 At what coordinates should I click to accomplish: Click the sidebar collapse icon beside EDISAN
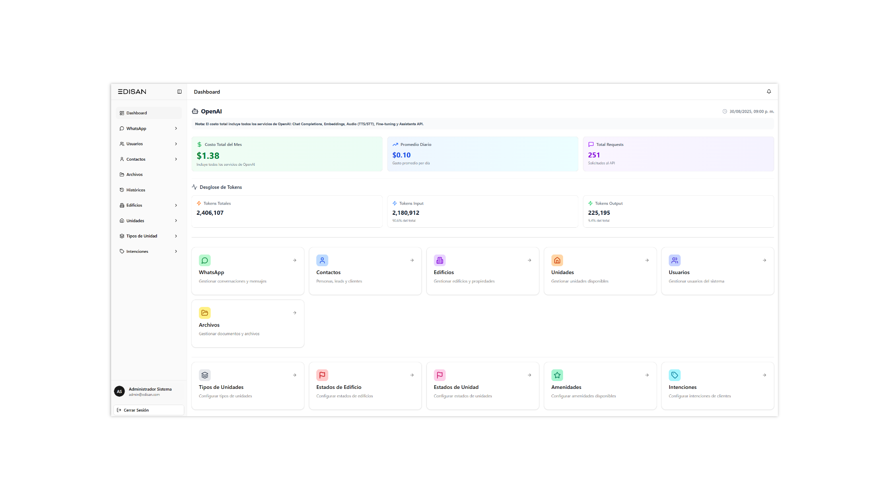[x=179, y=92]
